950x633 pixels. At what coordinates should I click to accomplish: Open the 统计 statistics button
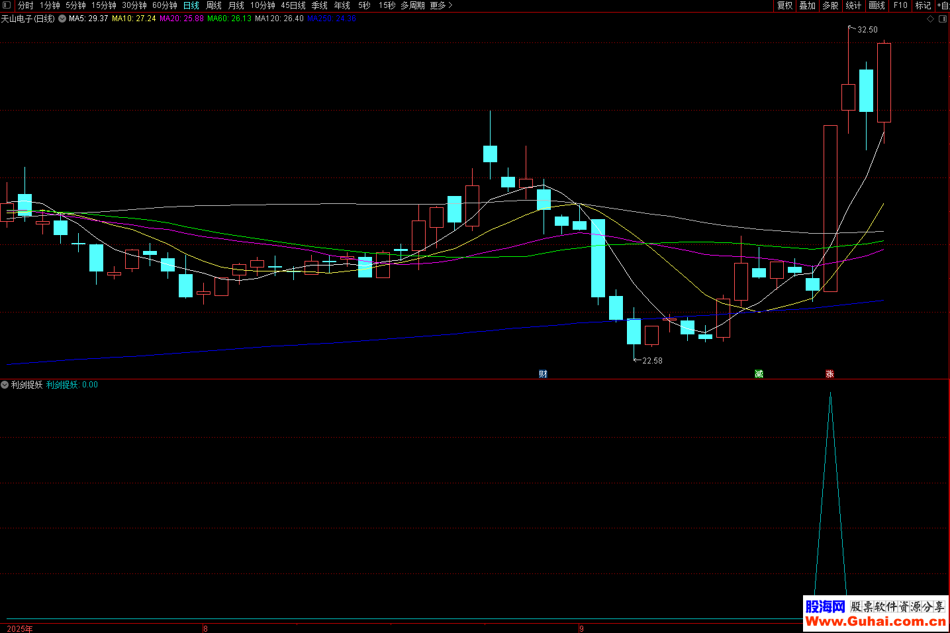pyautogui.click(x=853, y=5)
